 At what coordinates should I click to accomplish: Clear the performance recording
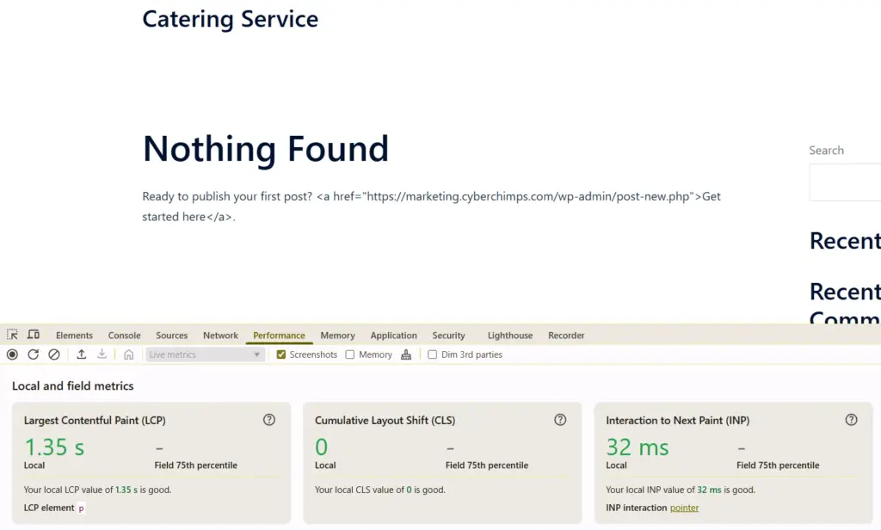54,354
